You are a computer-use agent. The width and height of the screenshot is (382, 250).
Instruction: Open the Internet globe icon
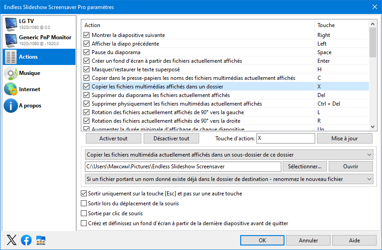[x=11, y=89]
